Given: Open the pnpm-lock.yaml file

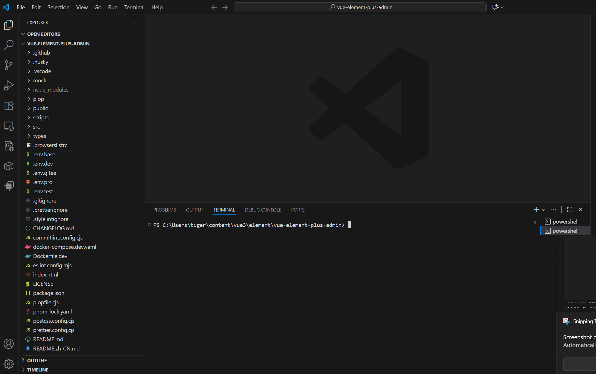Looking at the screenshot, I should (x=82, y=312).
